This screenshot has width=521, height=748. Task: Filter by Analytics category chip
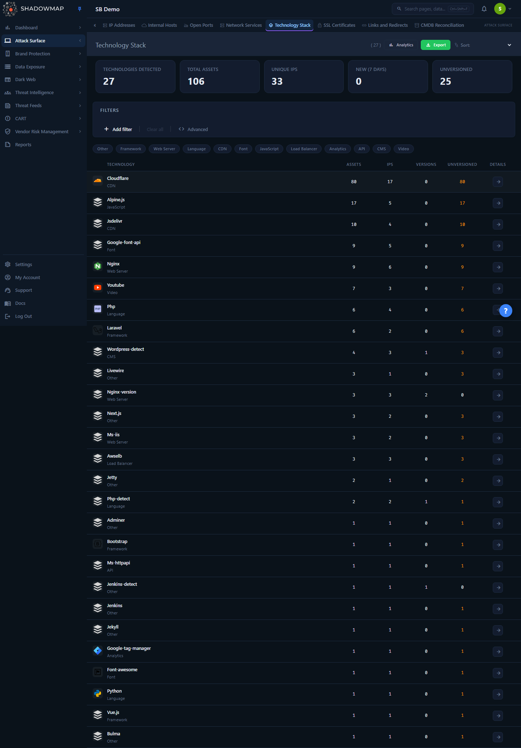(x=338, y=149)
